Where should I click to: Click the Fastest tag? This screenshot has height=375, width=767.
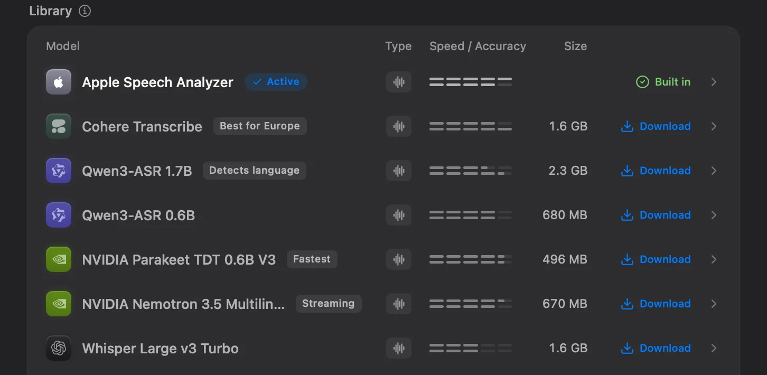pos(312,259)
